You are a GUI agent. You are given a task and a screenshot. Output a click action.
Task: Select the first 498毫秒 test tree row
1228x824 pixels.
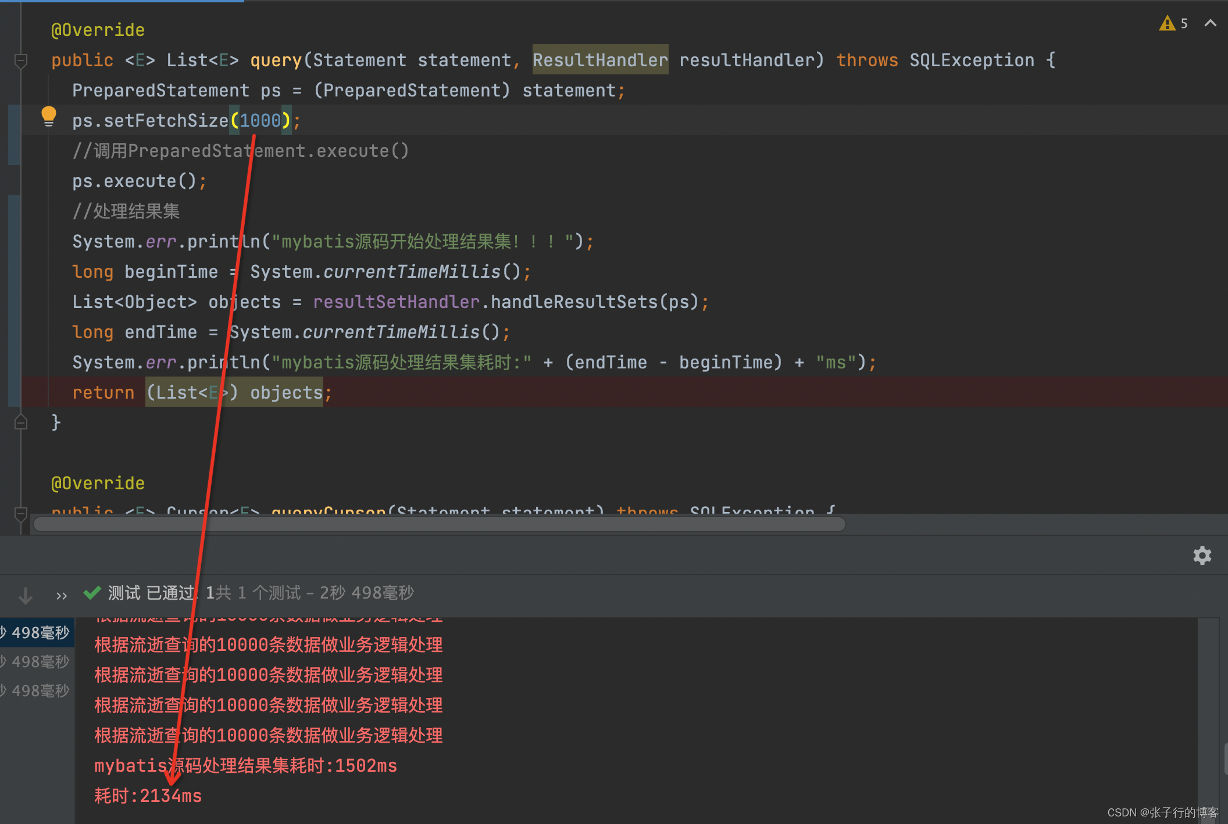[37, 632]
